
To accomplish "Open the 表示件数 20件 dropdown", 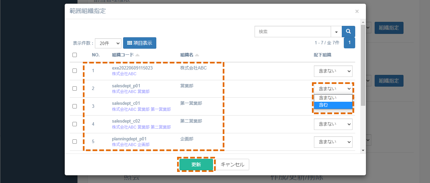I will [x=108, y=43].
